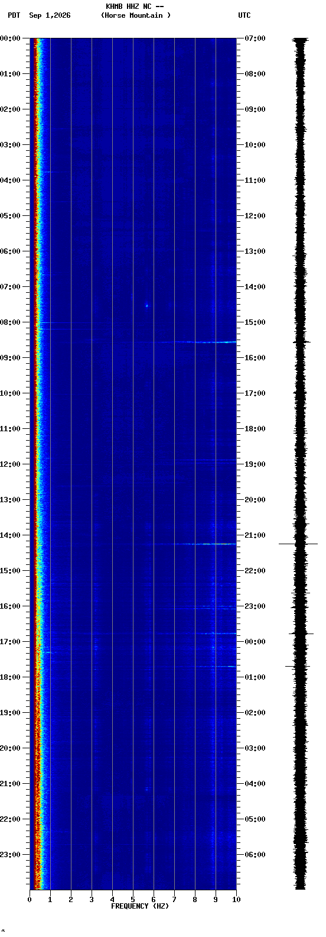
Task: Click the frequency axis tick '5'
Action: (x=133, y=900)
